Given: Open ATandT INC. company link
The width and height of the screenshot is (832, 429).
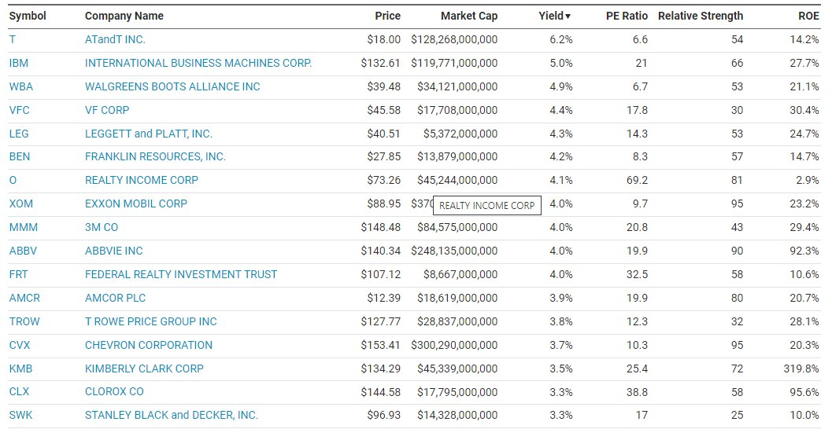Looking at the screenshot, I should coord(115,40).
